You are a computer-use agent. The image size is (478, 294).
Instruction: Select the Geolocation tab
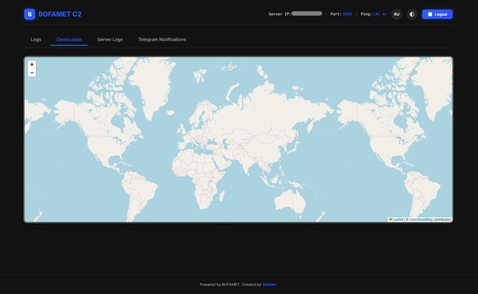point(69,39)
